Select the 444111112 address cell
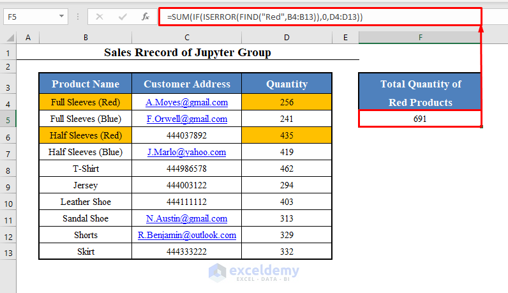This screenshot has height=293, width=508. (x=187, y=202)
